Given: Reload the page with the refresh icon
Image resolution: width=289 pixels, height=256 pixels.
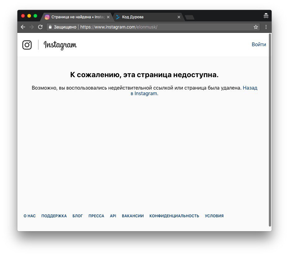Looking at the screenshot, I should click(40, 27).
